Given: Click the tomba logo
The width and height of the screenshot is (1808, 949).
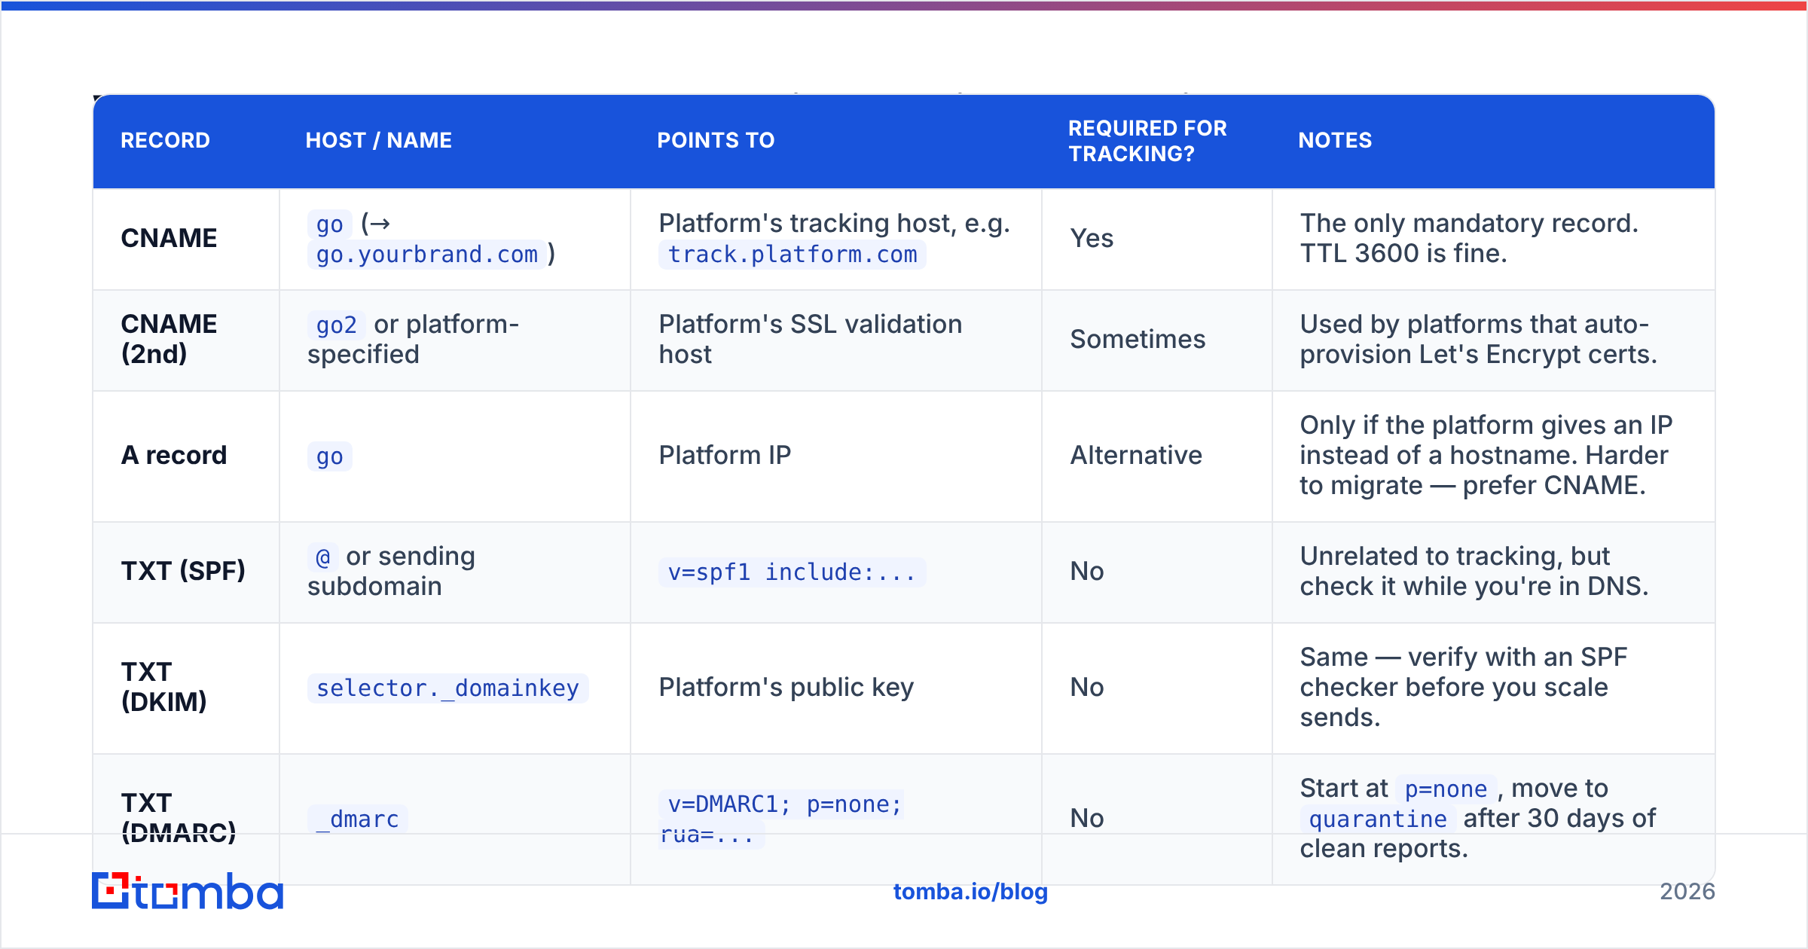Looking at the screenshot, I should (188, 891).
